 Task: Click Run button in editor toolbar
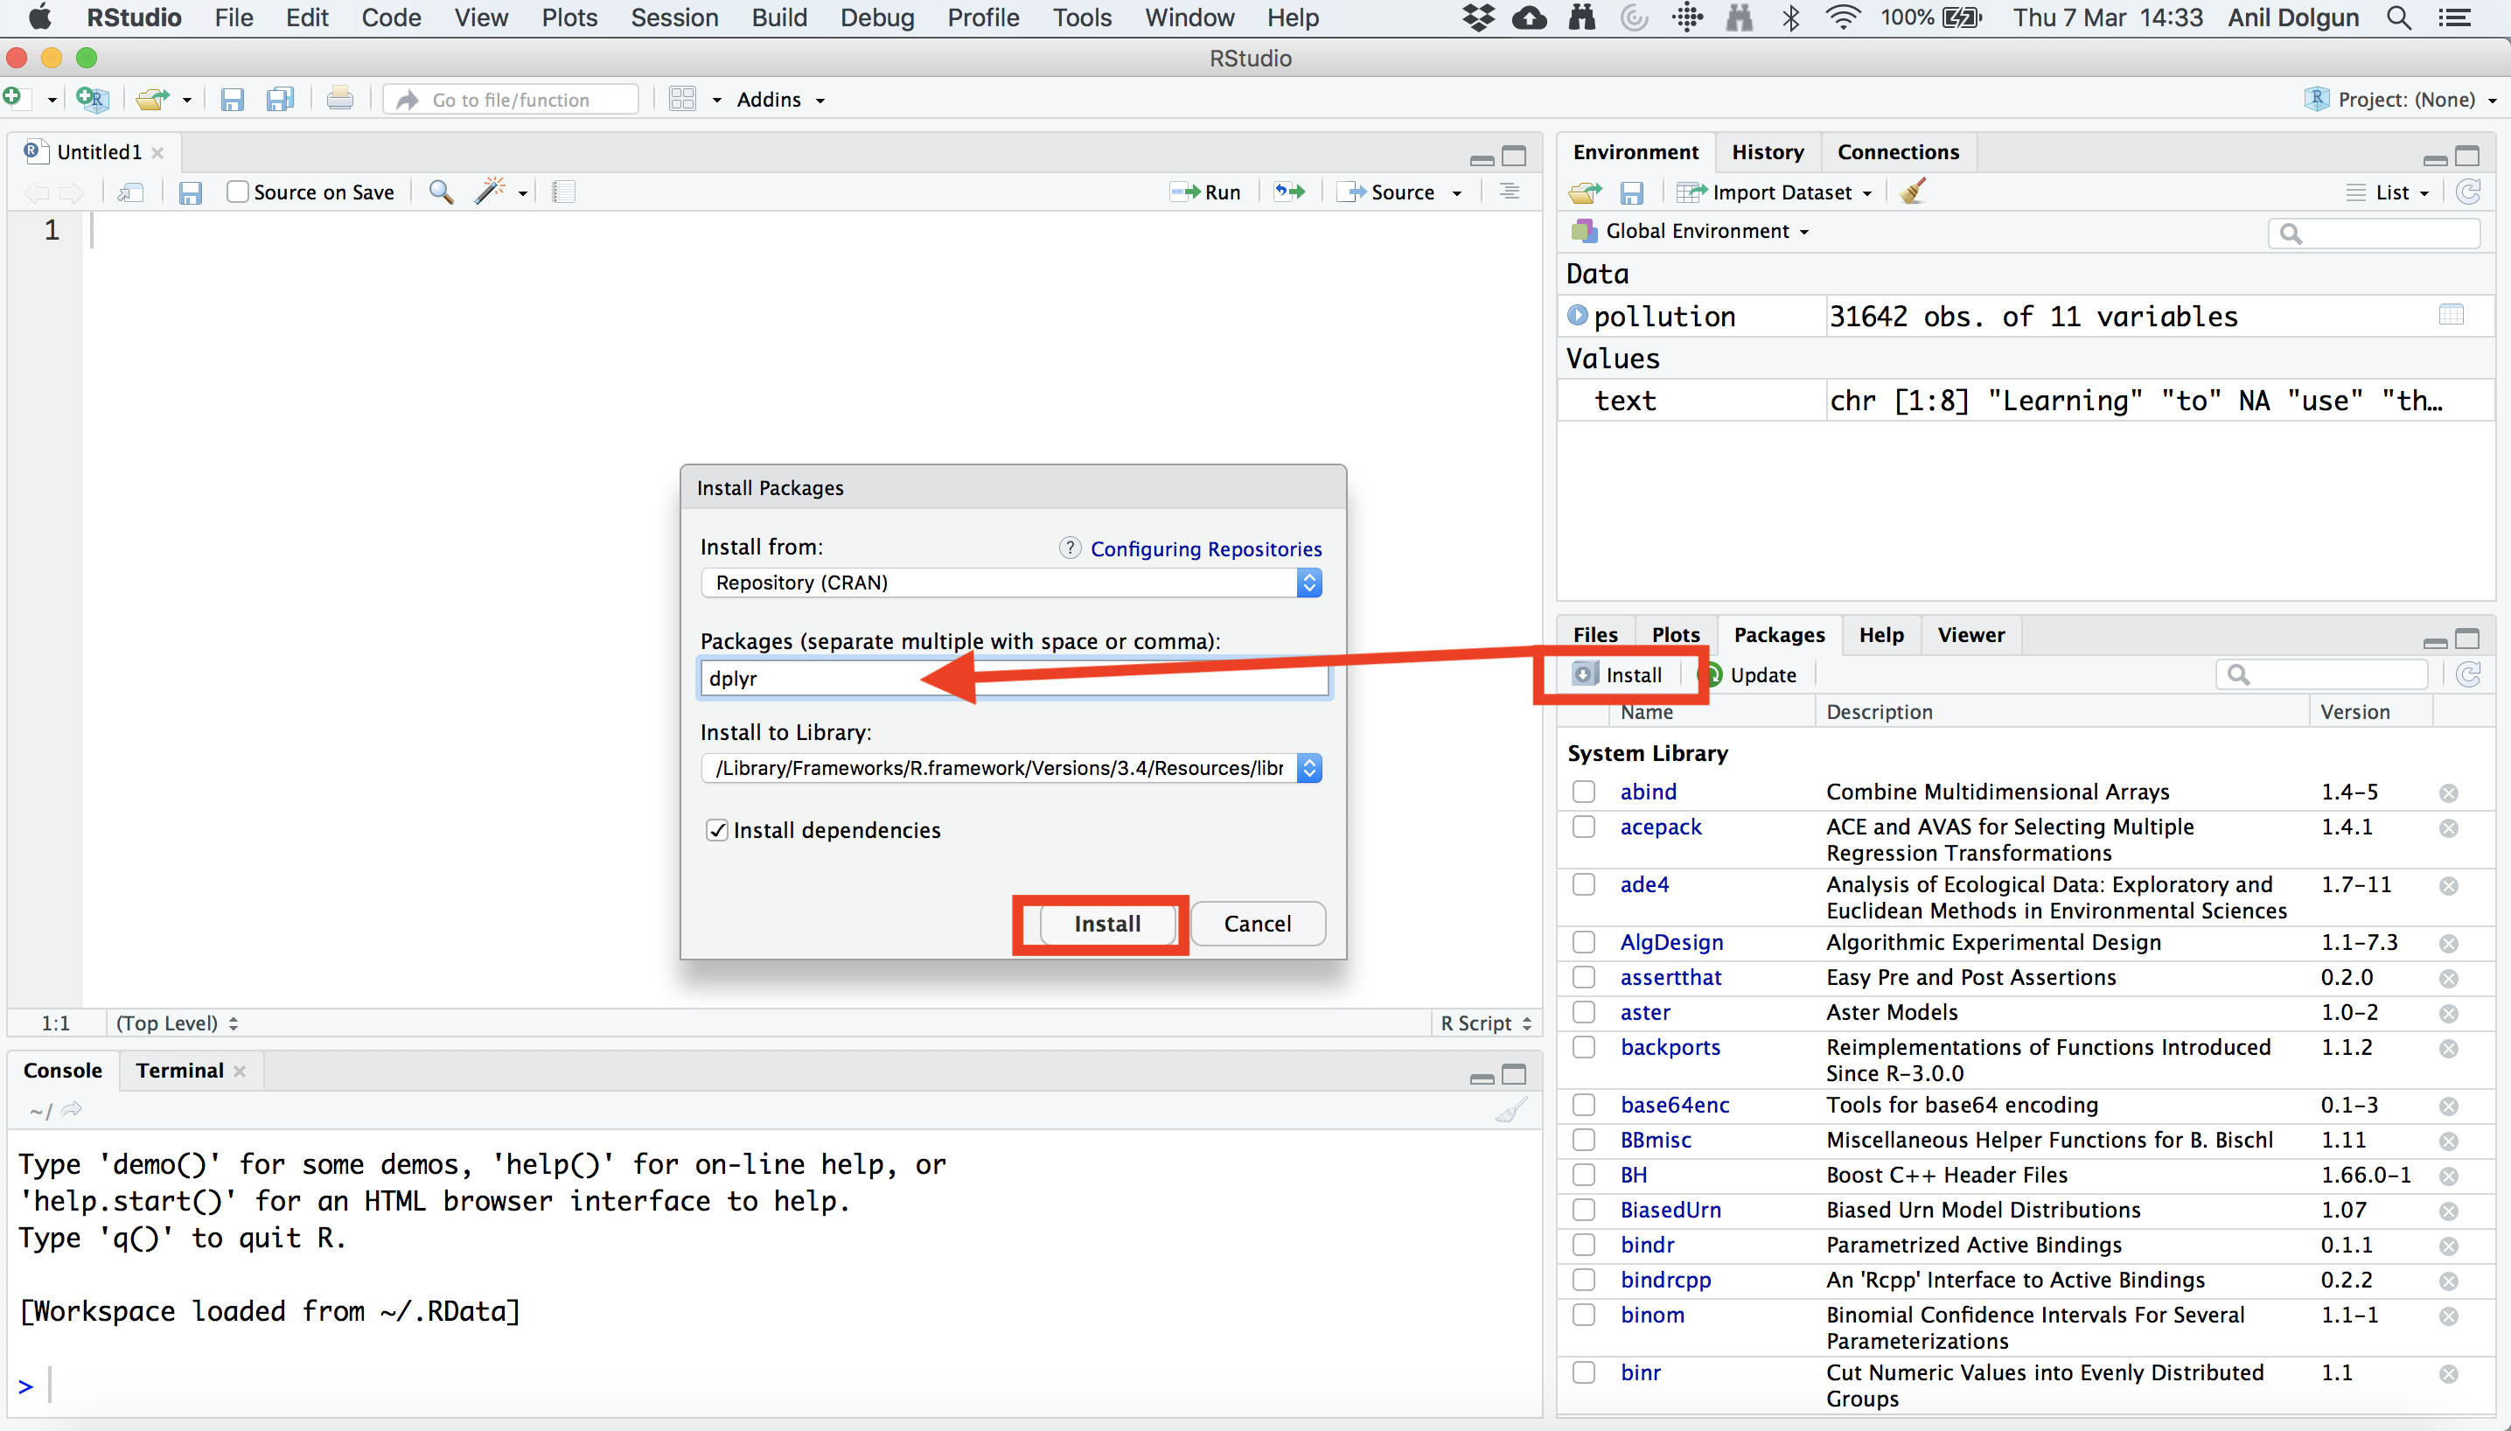click(1206, 192)
